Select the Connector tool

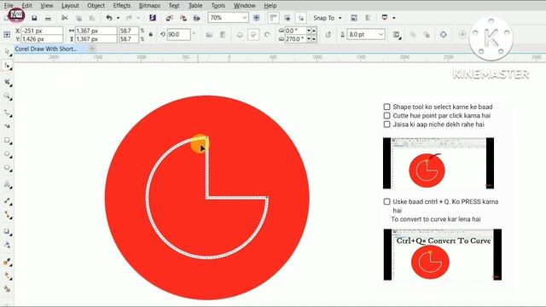7,215
